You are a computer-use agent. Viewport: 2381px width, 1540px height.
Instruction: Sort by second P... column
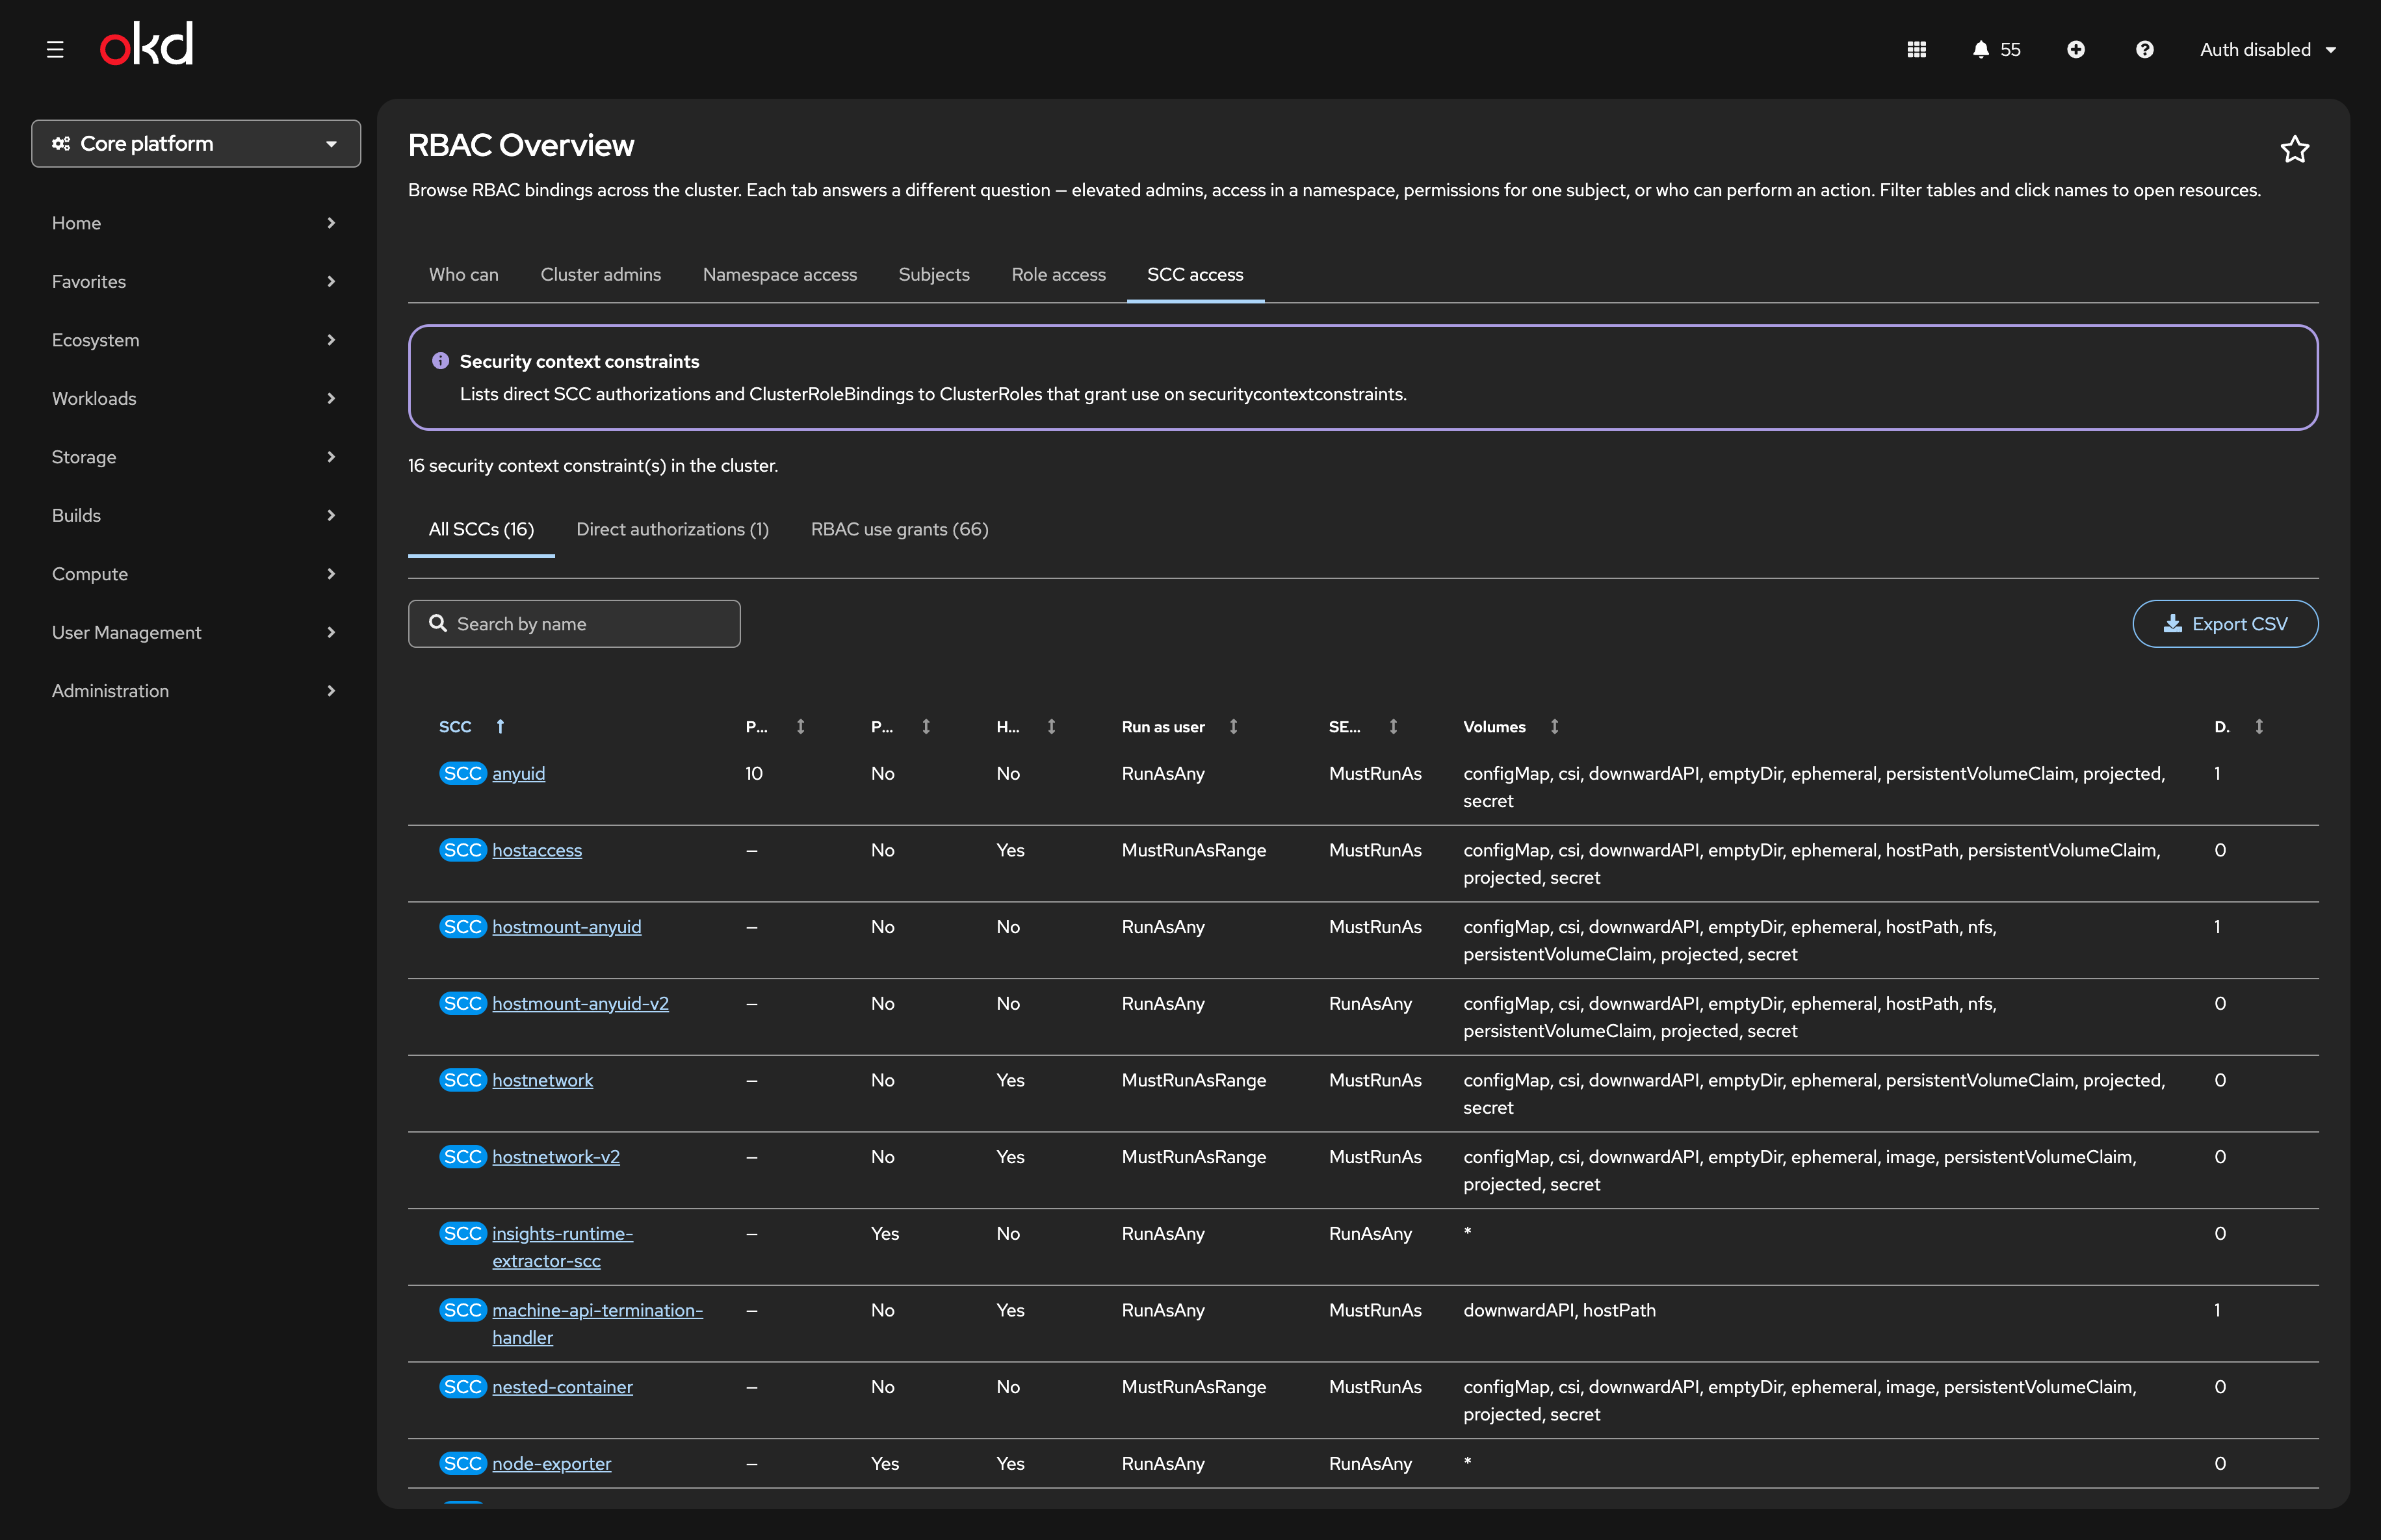(x=926, y=726)
